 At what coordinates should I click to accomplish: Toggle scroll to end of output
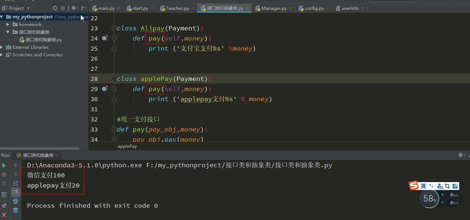tap(16, 193)
